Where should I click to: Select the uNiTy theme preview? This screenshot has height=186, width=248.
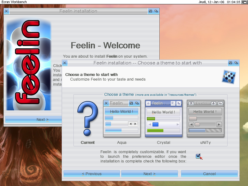206,118
